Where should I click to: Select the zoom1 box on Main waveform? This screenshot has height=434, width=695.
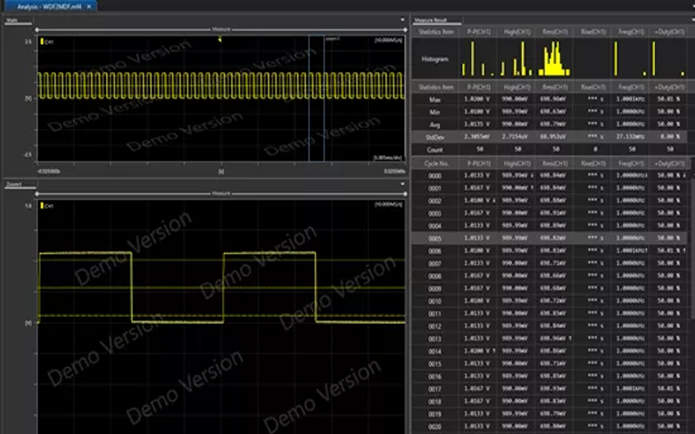316,98
